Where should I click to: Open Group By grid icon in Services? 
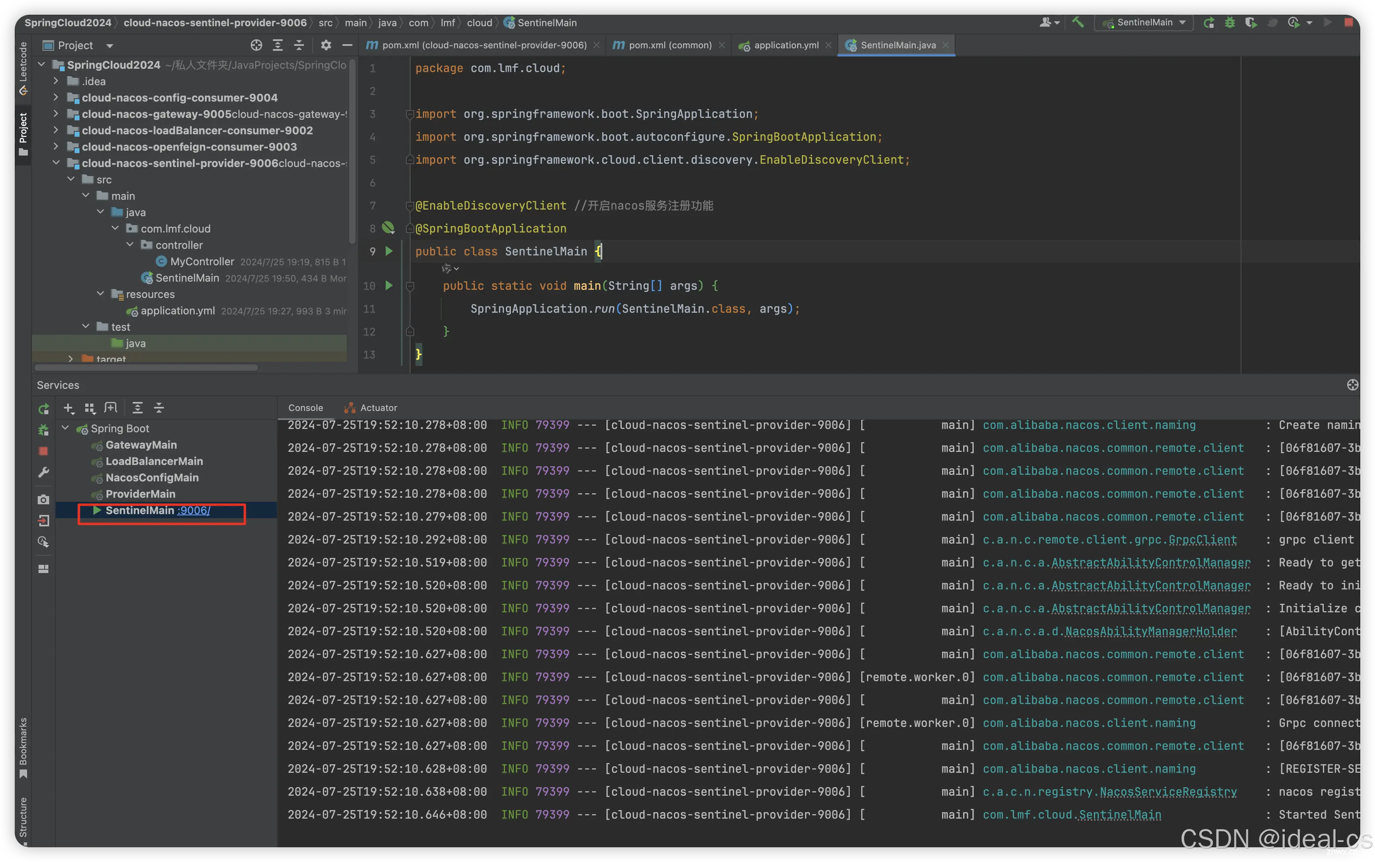[90, 408]
